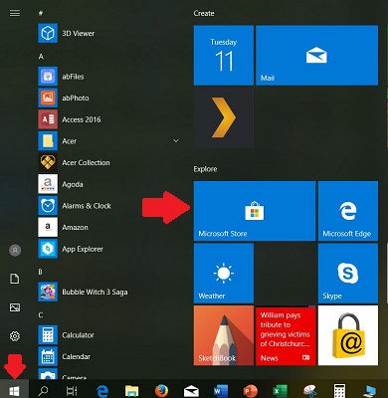Viewport: 388px width, 398px height.
Task: Open the Tuesday 11 calendar tile
Action: coord(224,56)
